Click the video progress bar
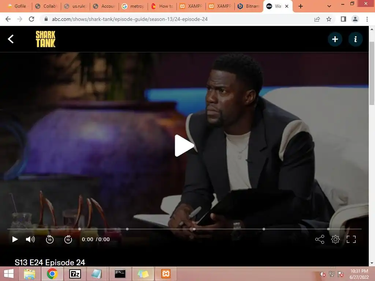 point(184,229)
